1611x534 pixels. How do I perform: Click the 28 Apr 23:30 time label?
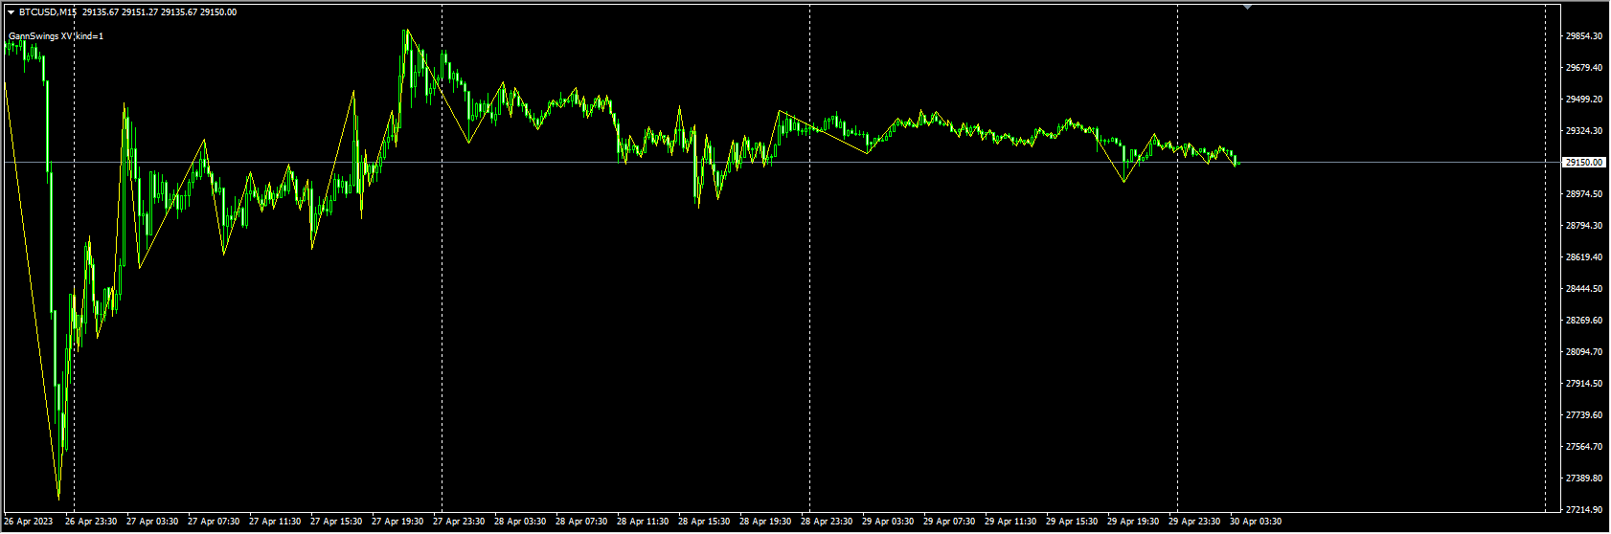click(x=827, y=522)
